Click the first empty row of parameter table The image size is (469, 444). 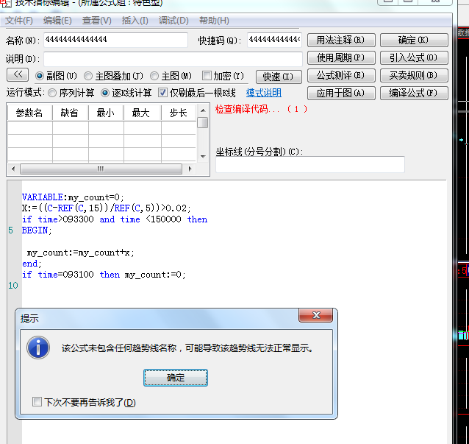pyautogui.click(x=101, y=127)
